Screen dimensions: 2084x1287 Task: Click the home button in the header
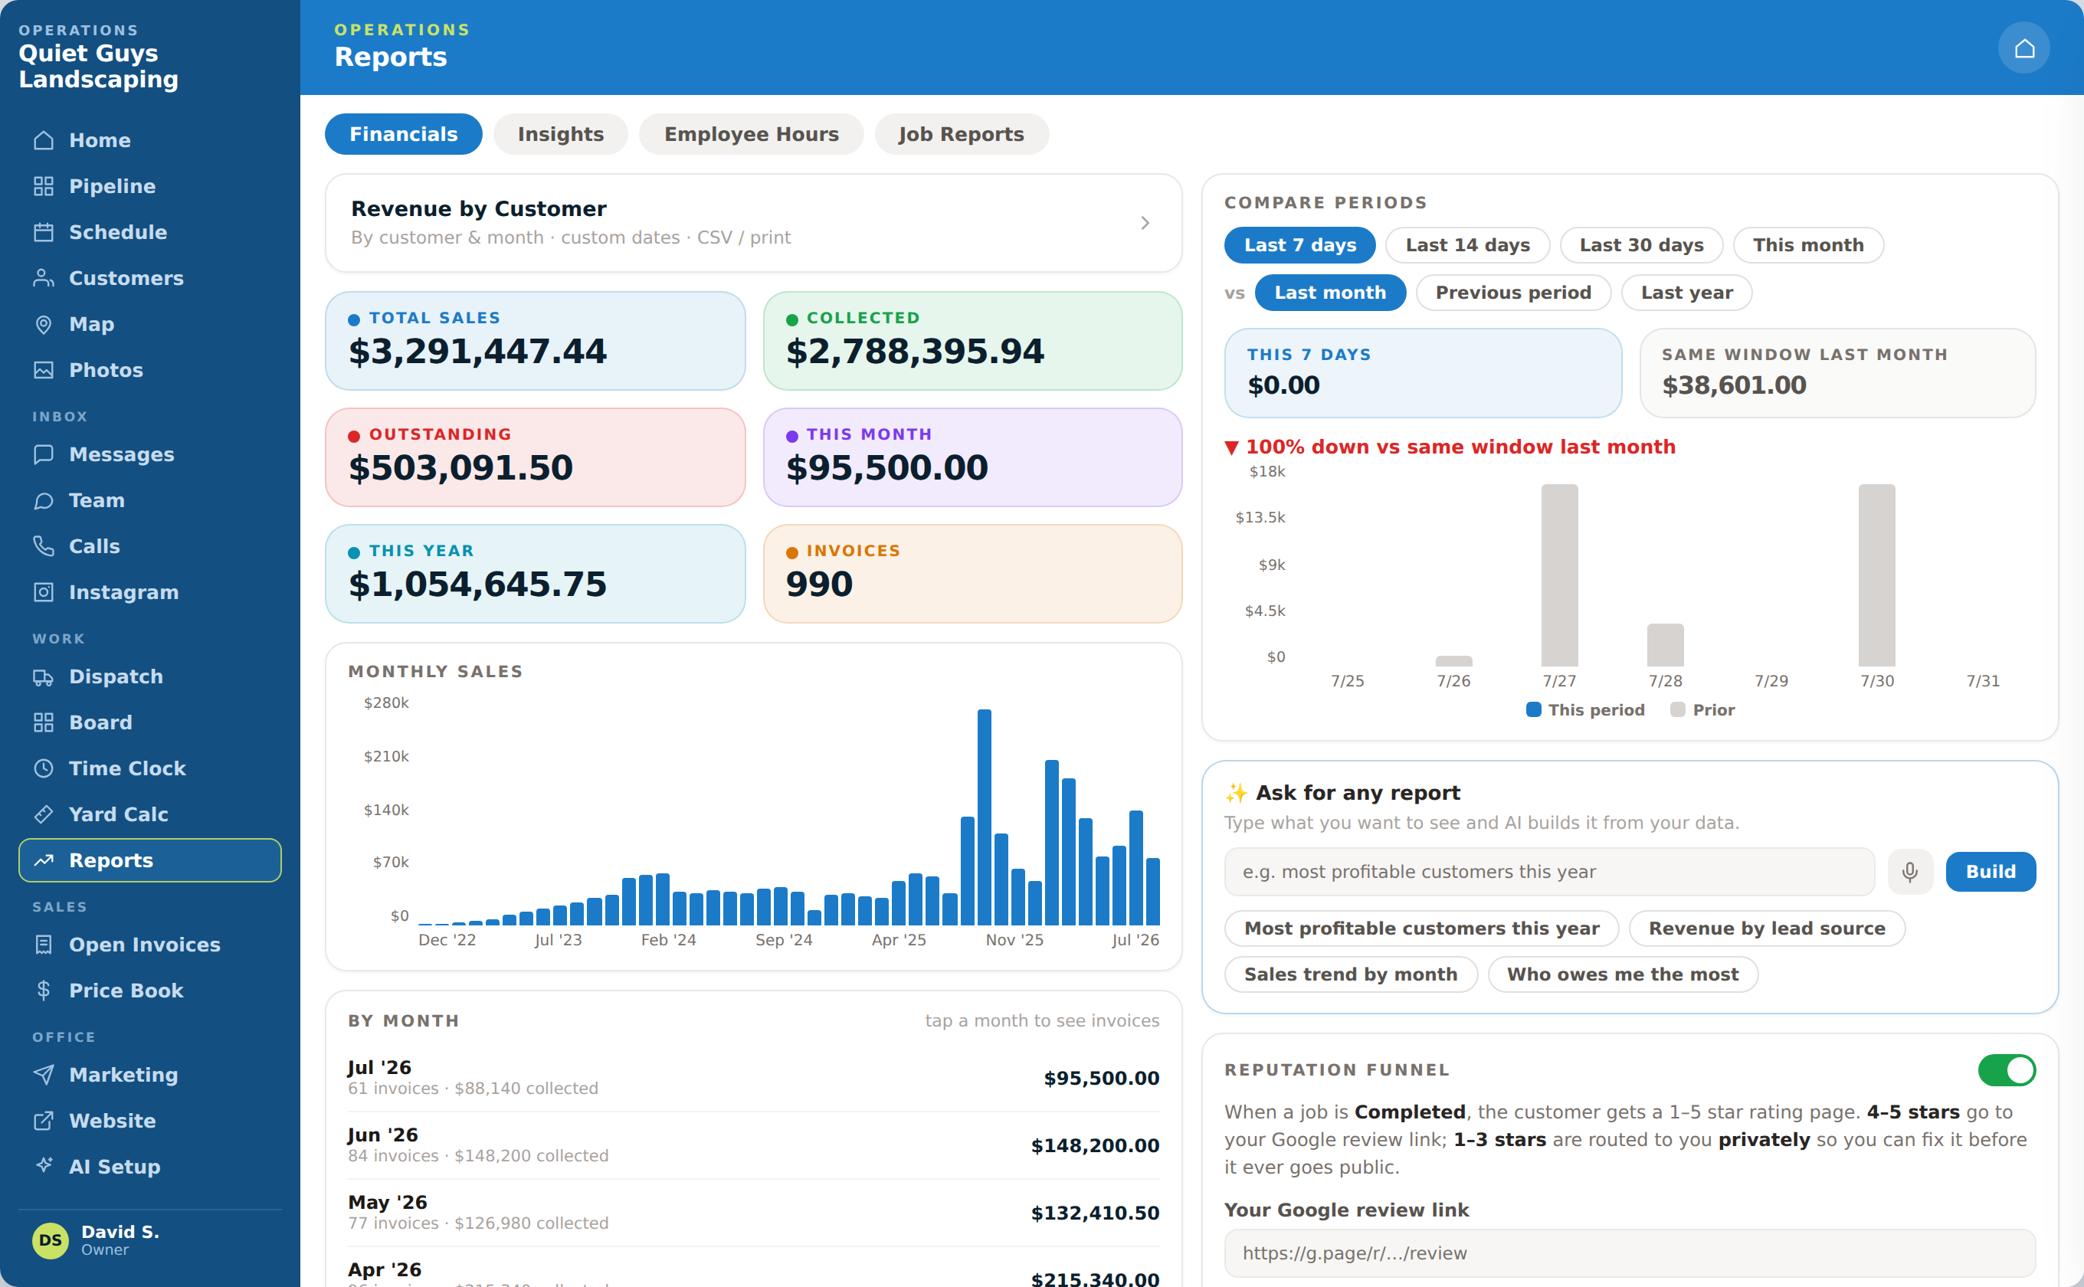2023,47
